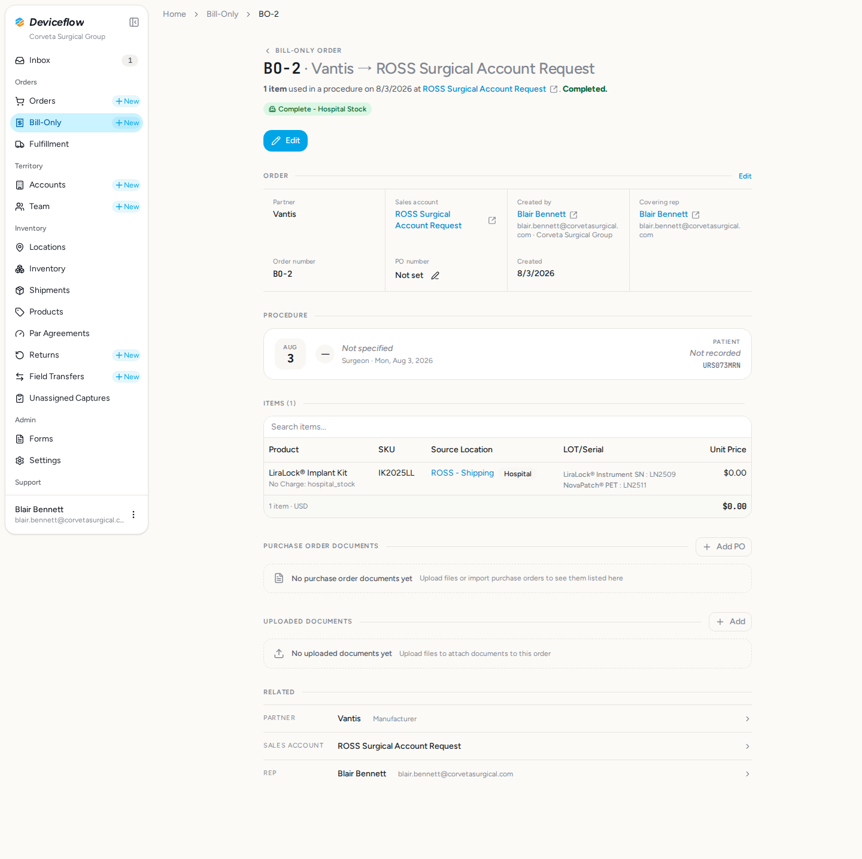Image resolution: width=862 pixels, height=859 pixels.
Task: Click the Team people icon
Action: pos(20,207)
